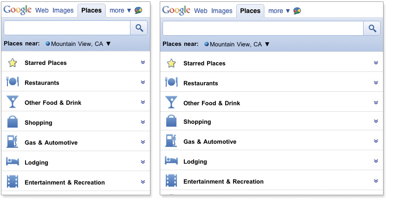The height and width of the screenshot is (204, 397).
Task: Expand Other Food & Drink chevron in right panel
Action: pos(376,102)
